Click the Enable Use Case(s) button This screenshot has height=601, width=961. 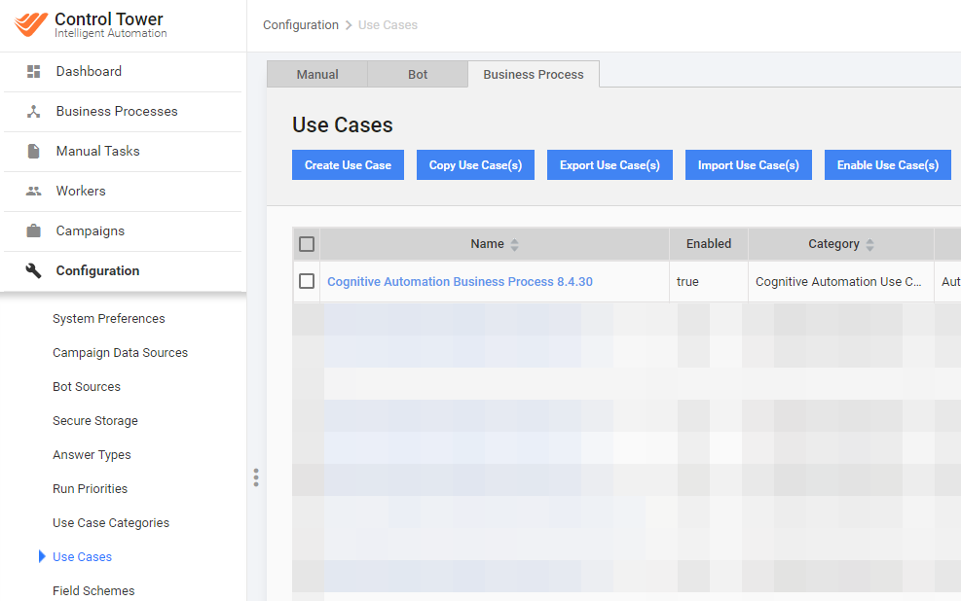point(888,165)
